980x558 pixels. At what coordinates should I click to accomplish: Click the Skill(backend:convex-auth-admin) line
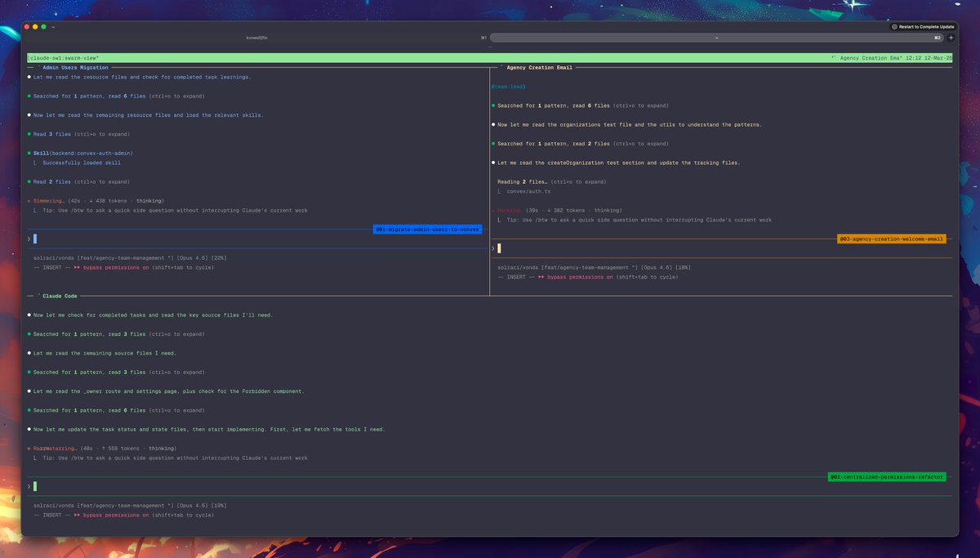pos(83,153)
